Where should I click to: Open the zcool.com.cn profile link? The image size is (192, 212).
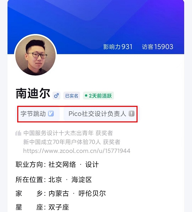(x=77, y=151)
